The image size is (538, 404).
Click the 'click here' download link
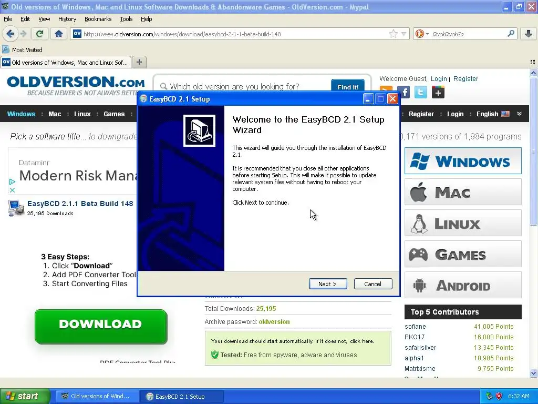(361, 341)
